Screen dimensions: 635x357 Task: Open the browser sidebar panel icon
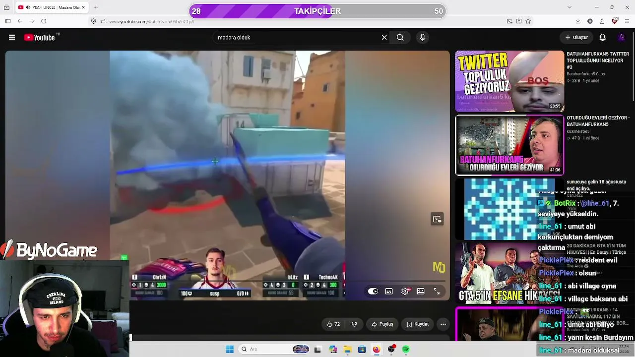coord(8,21)
